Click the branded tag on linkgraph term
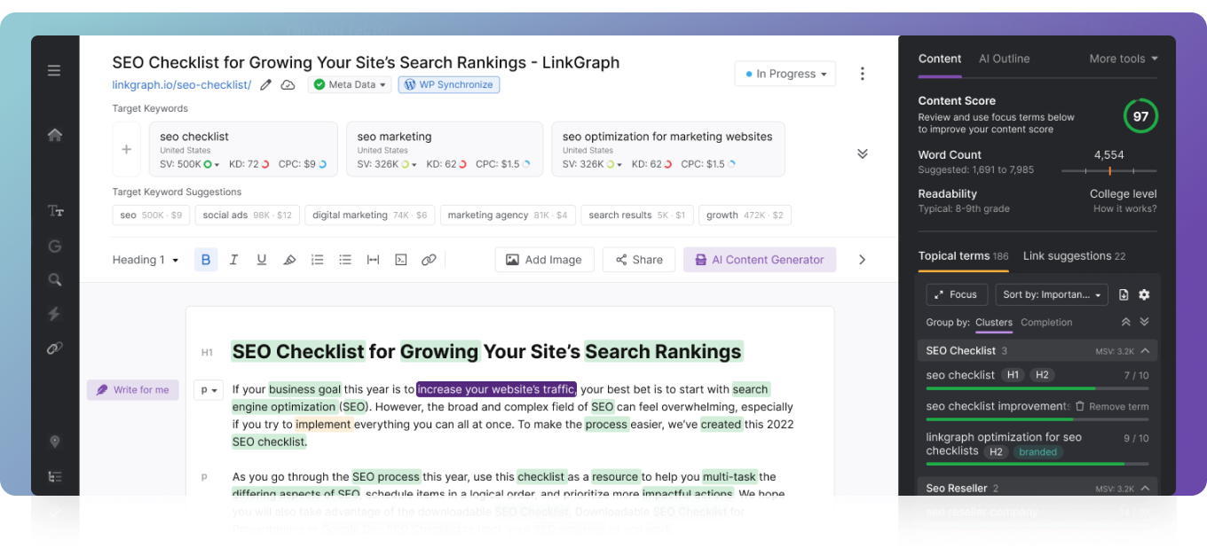 pyautogui.click(x=1037, y=451)
